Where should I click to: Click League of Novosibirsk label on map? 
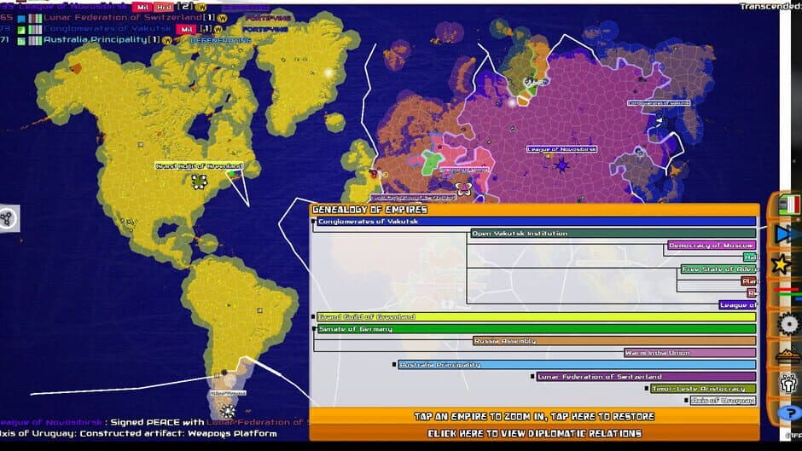coord(562,149)
